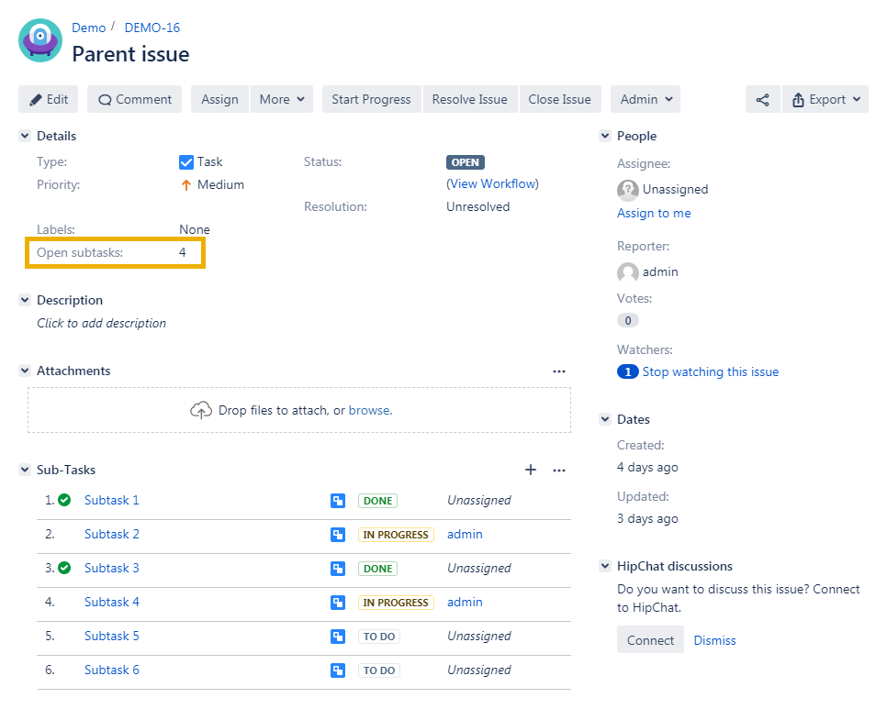Image resolution: width=887 pixels, height=709 pixels.
Task: Click Resolve Issue
Action: pyautogui.click(x=469, y=99)
